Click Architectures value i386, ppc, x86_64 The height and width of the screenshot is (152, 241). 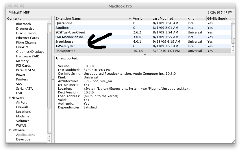coord(98,81)
